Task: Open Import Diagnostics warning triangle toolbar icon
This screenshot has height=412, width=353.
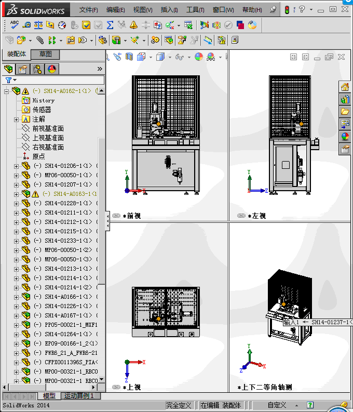Action: (x=133, y=25)
